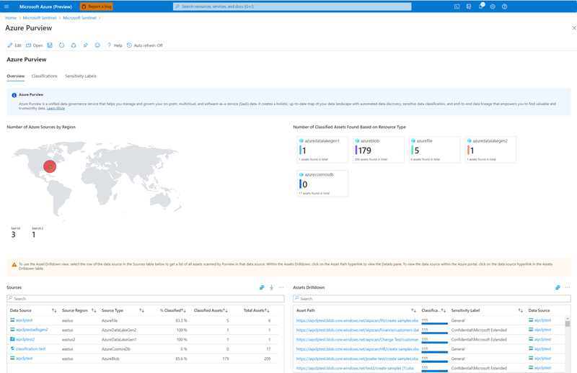
Task: Click the Assets Drilldown vertical scrollbar thumb
Action: (568, 324)
